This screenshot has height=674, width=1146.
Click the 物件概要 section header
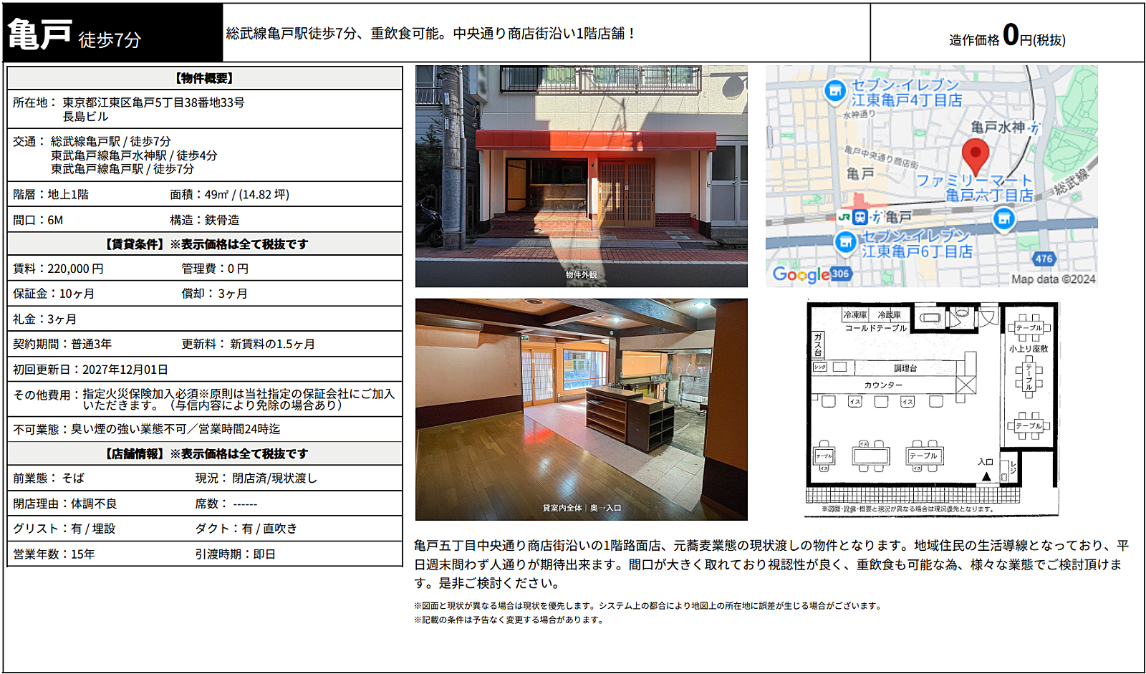[205, 78]
